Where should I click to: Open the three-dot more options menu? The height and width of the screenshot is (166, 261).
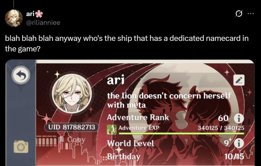click(x=251, y=13)
